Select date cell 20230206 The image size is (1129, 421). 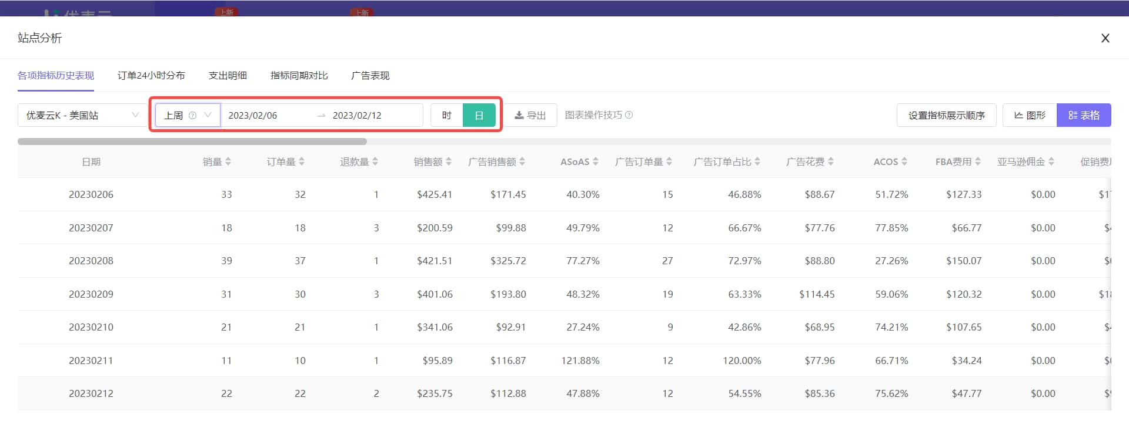(x=91, y=194)
